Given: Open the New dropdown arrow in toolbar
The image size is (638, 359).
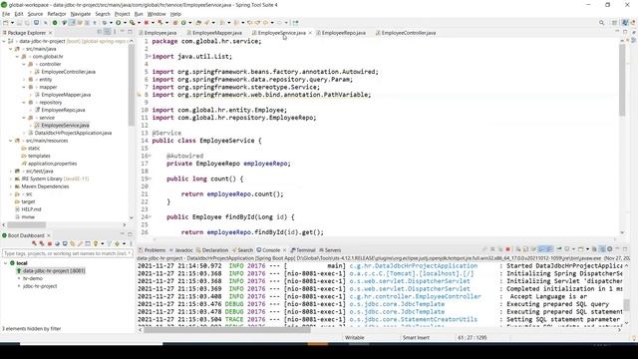Looking at the screenshot, I should 12,22.
